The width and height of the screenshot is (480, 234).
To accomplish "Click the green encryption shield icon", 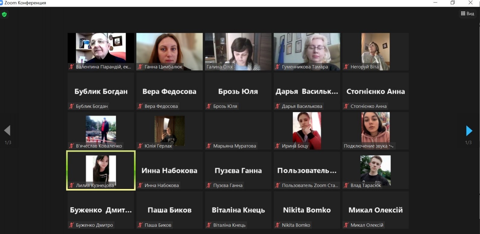I will (x=4, y=14).
